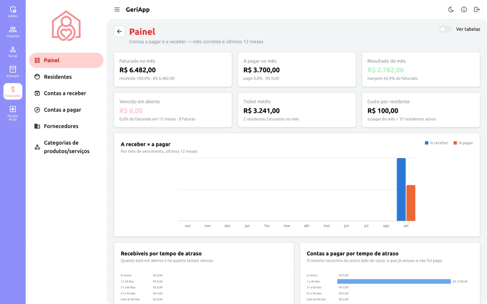Select Painel in the side menu
This screenshot has width=487, height=304.
coord(66,60)
